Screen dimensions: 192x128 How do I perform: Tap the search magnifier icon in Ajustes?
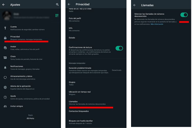tap(57, 5)
